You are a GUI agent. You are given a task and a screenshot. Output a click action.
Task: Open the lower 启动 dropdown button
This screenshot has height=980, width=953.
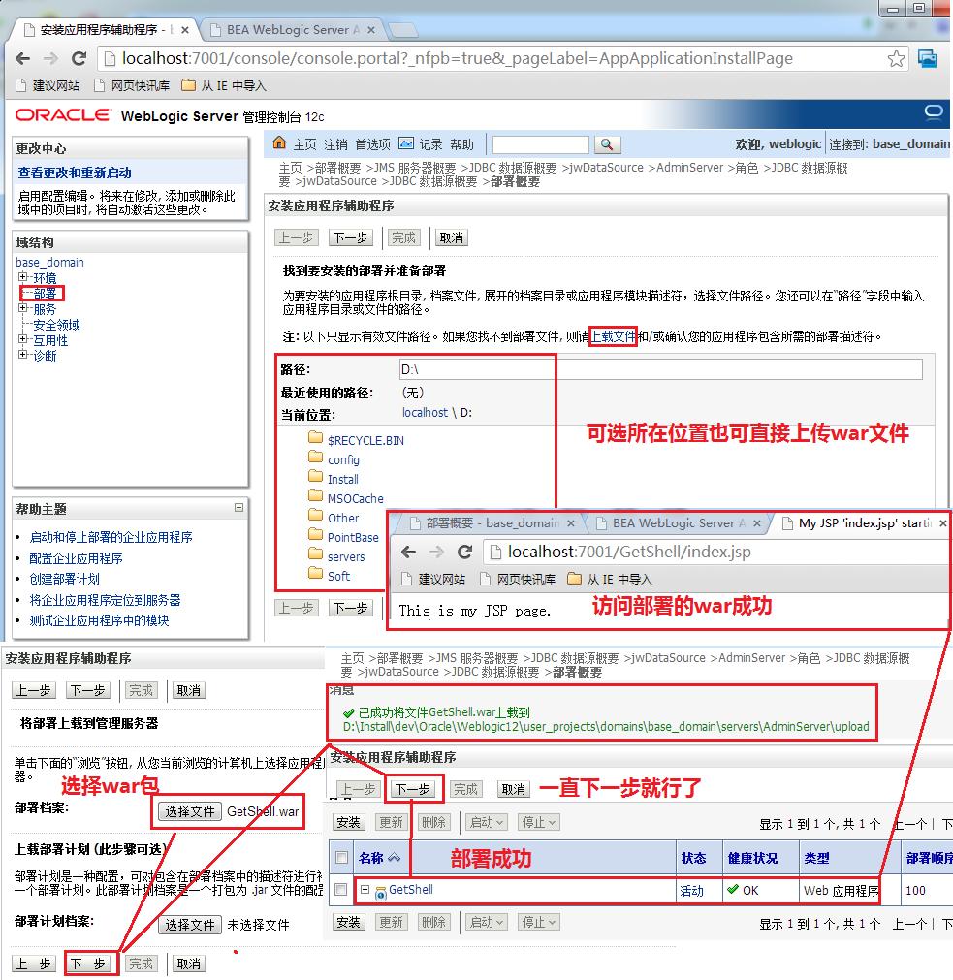(487, 922)
